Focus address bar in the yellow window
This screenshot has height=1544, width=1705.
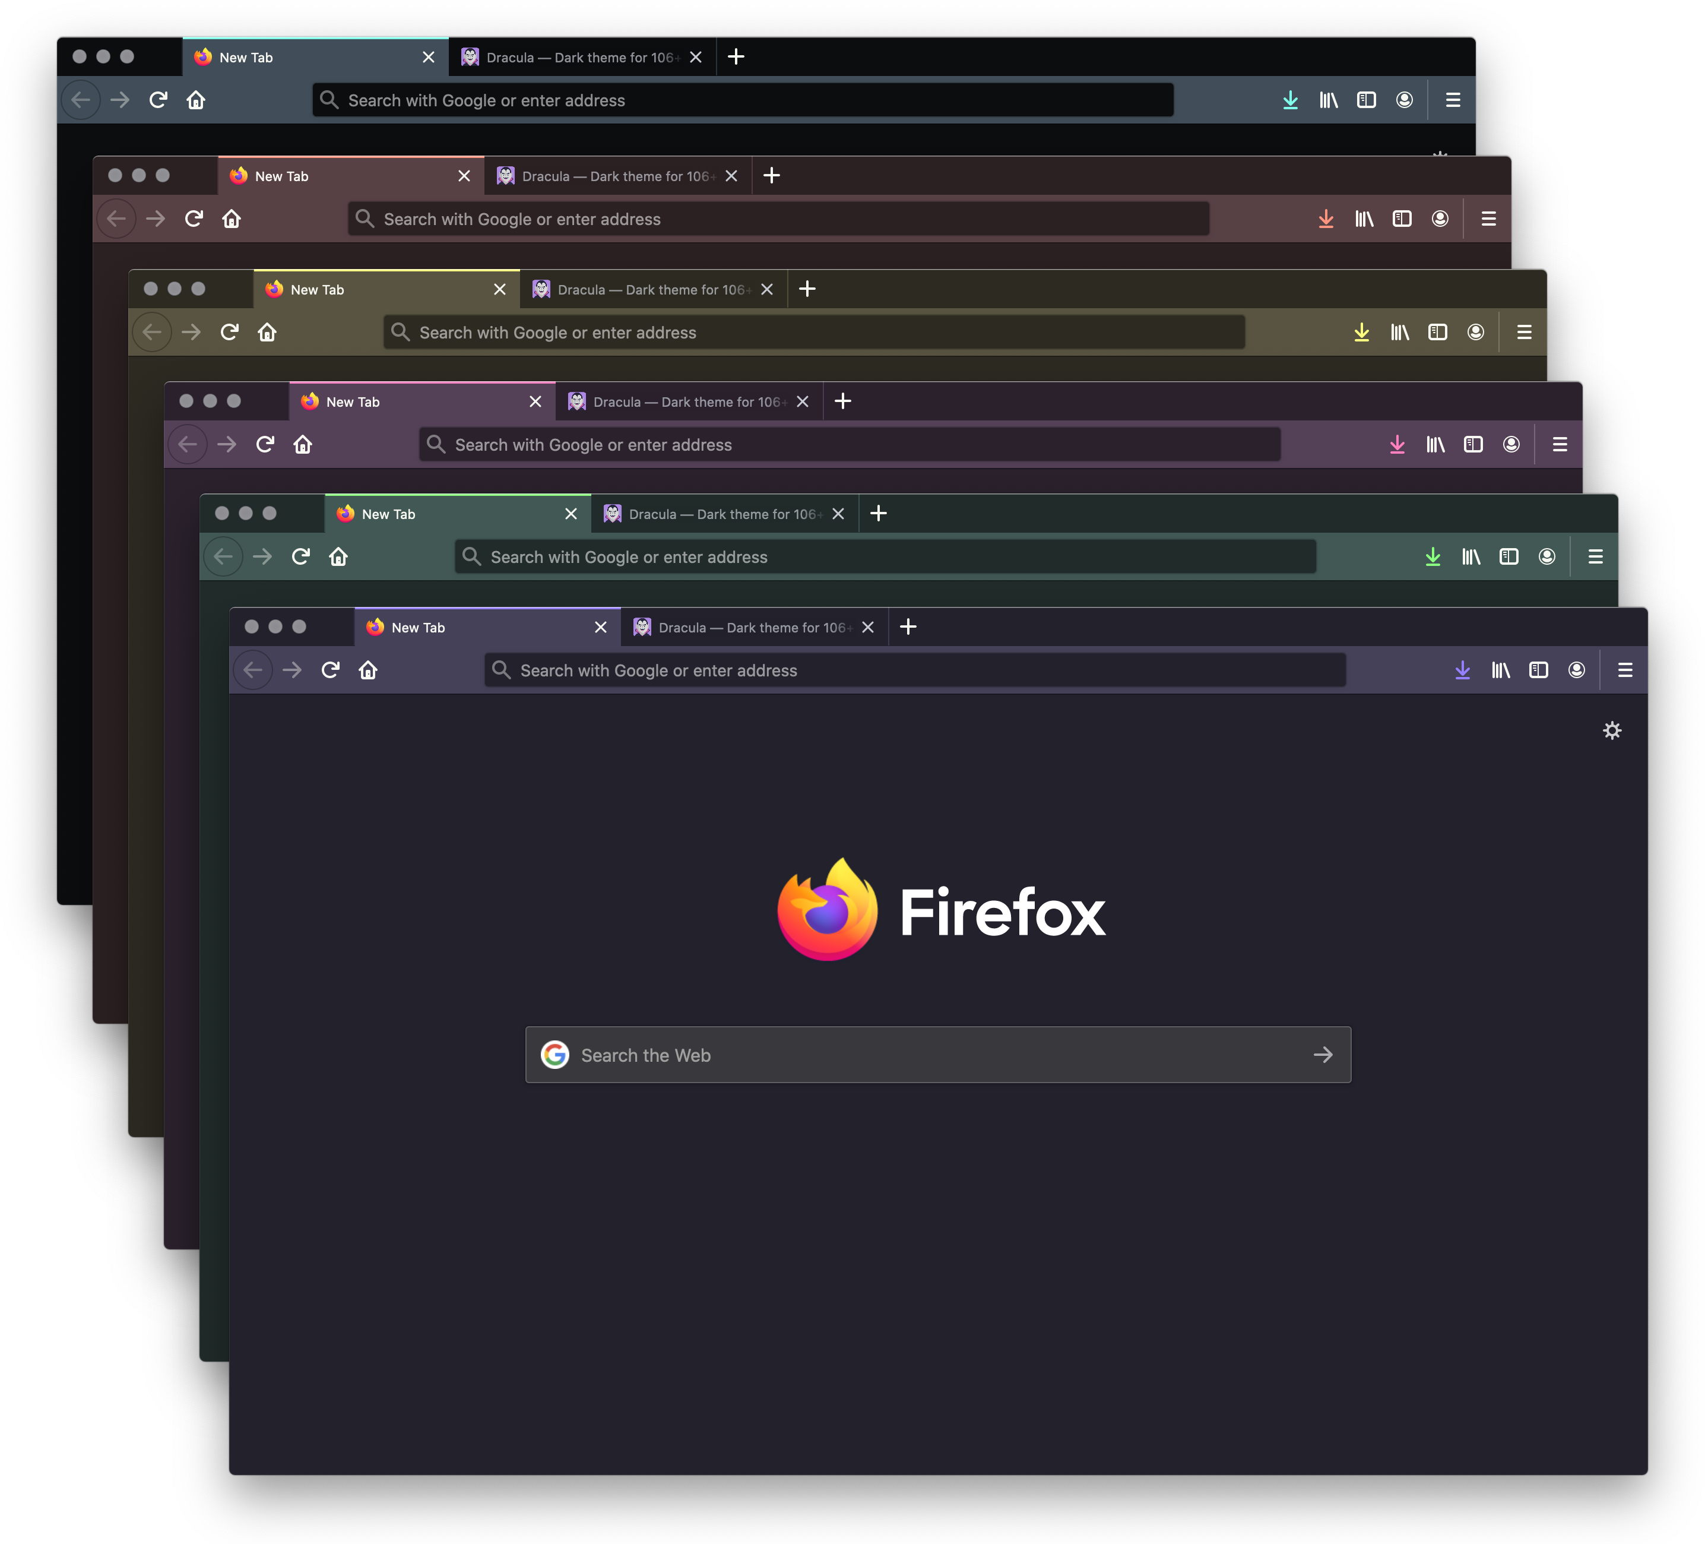click(x=815, y=333)
